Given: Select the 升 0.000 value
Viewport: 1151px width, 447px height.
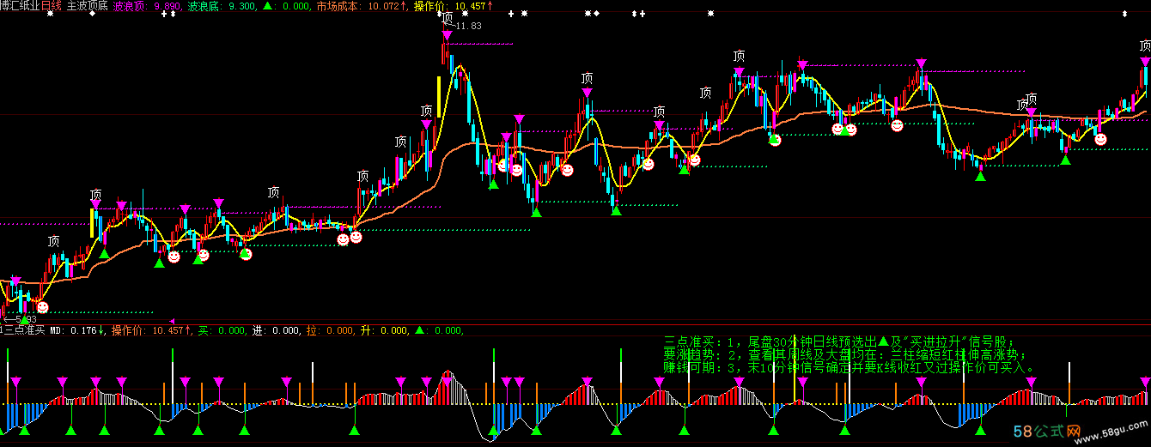Looking at the screenshot, I should [384, 330].
